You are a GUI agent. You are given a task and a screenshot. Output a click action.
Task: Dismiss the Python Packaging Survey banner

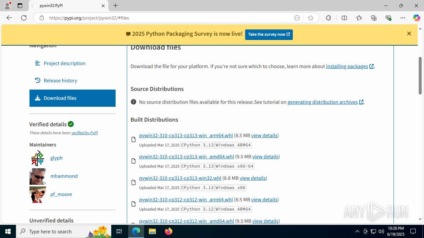tap(409, 33)
